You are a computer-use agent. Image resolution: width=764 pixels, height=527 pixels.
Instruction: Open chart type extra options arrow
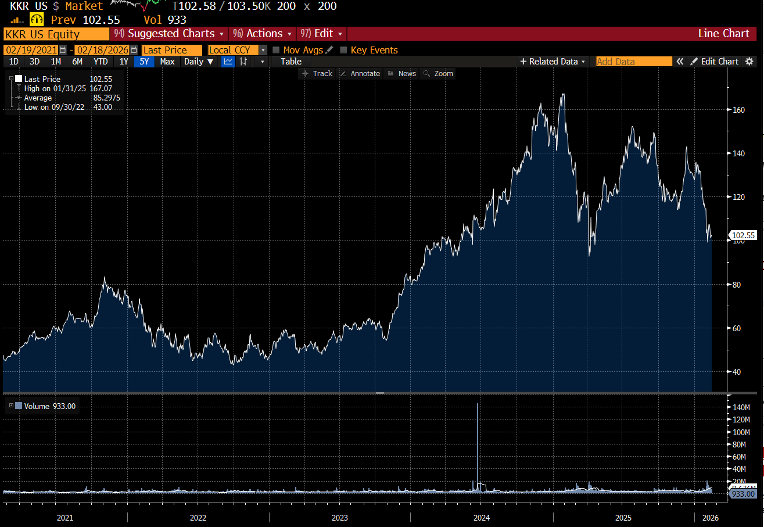263,62
